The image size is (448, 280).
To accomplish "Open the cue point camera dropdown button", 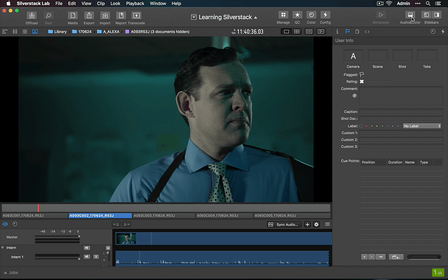I will 396,257.
